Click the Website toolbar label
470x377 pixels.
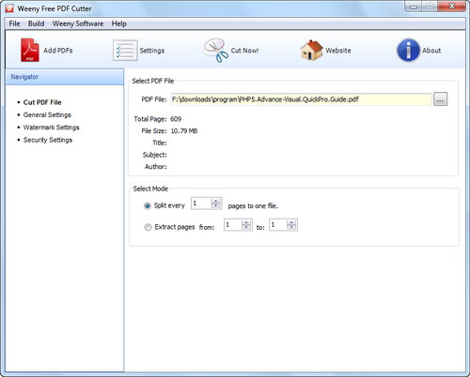click(338, 51)
